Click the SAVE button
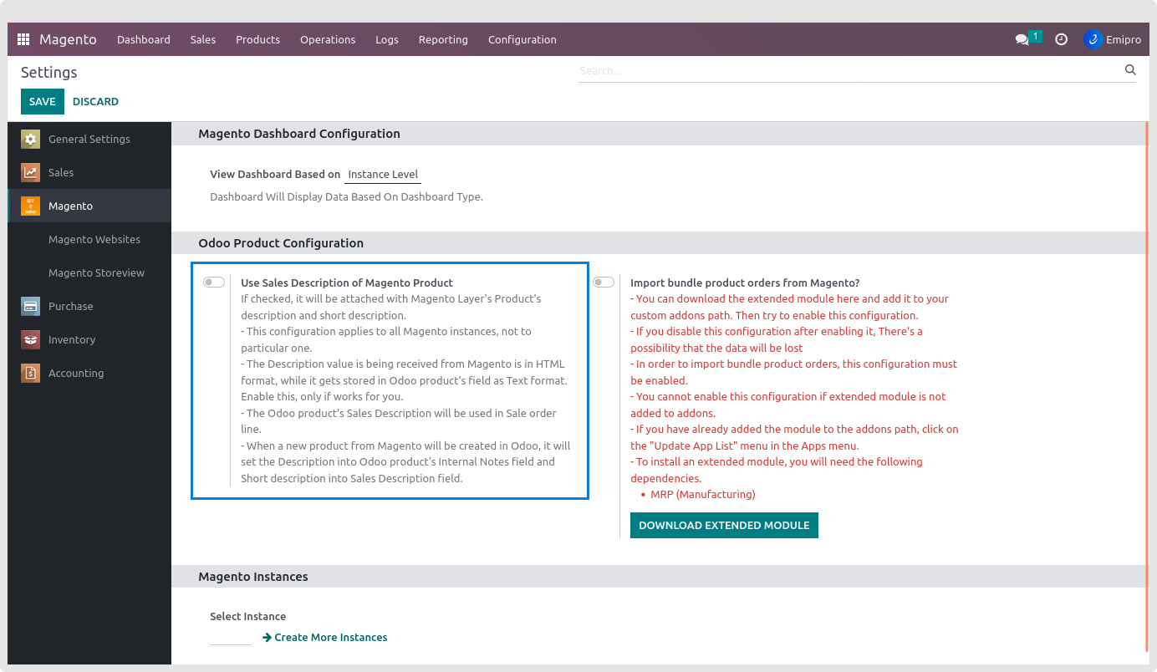Image resolution: width=1157 pixels, height=672 pixels. pyautogui.click(x=42, y=101)
